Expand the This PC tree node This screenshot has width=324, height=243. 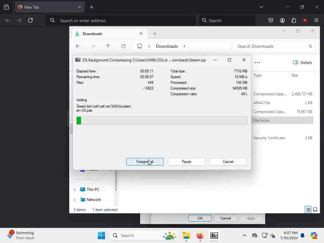tap(75, 190)
